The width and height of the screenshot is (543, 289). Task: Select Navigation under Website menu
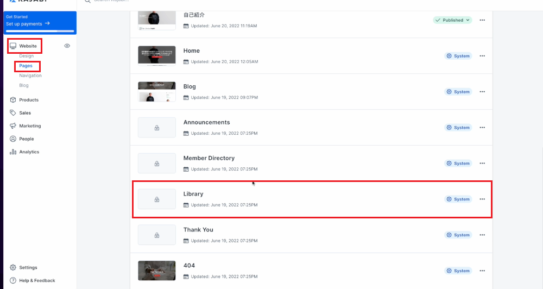coord(30,76)
